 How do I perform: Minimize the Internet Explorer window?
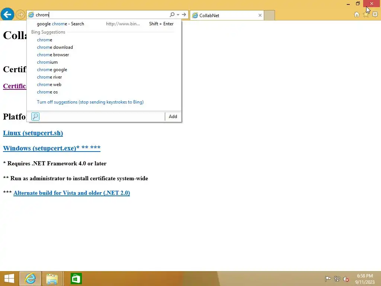[x=348, y=4]
